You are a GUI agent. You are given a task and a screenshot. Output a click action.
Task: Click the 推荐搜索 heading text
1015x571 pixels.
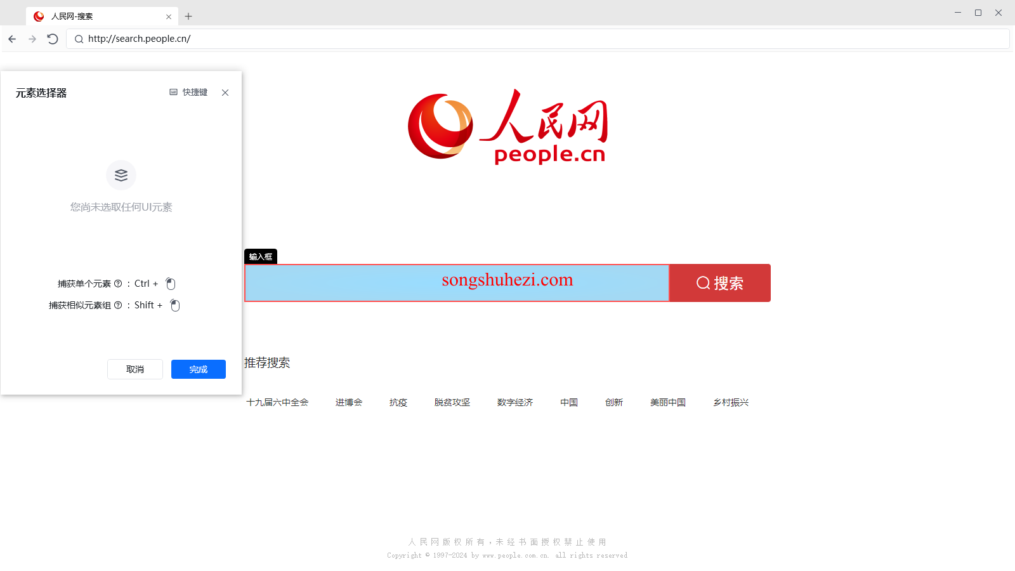267,363
